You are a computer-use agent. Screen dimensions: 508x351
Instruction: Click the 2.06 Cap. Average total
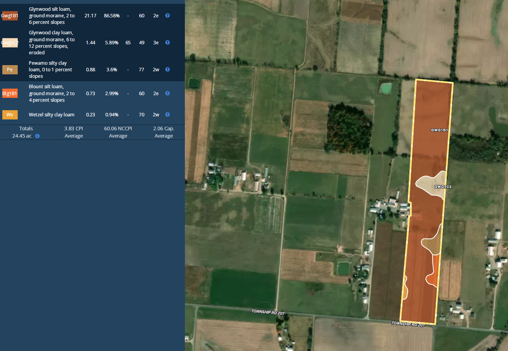(x=164, y=132)
